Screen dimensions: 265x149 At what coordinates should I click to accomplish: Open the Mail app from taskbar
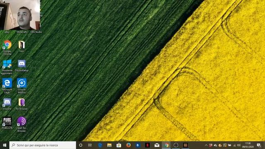tap(157, 145)
